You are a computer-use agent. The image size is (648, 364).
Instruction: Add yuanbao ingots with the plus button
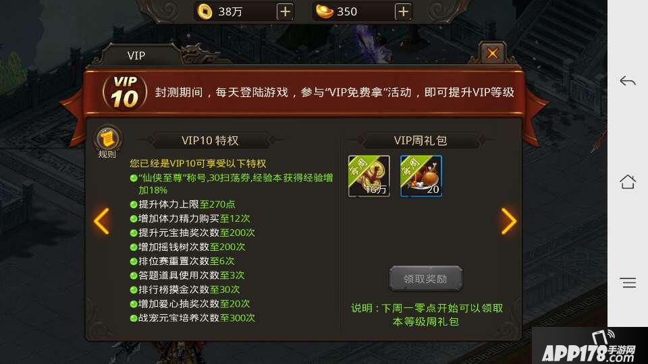(x=404, y=11)
